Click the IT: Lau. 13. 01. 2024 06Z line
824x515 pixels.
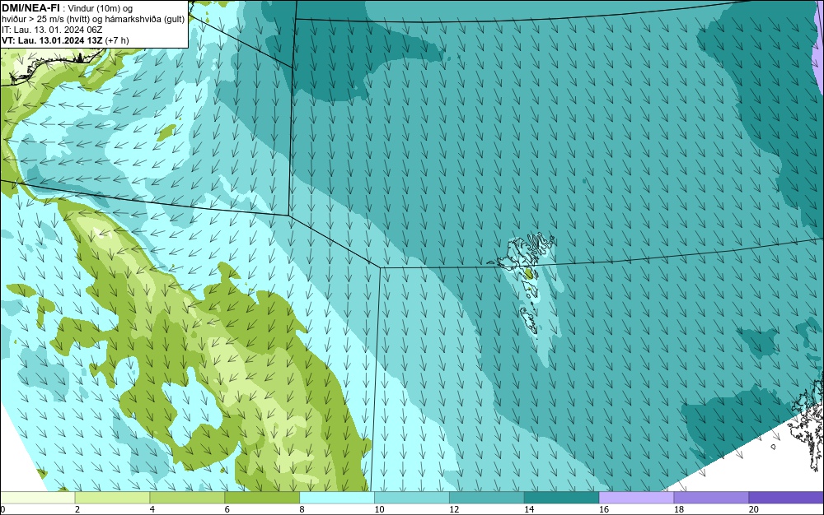tap(52, 30)
